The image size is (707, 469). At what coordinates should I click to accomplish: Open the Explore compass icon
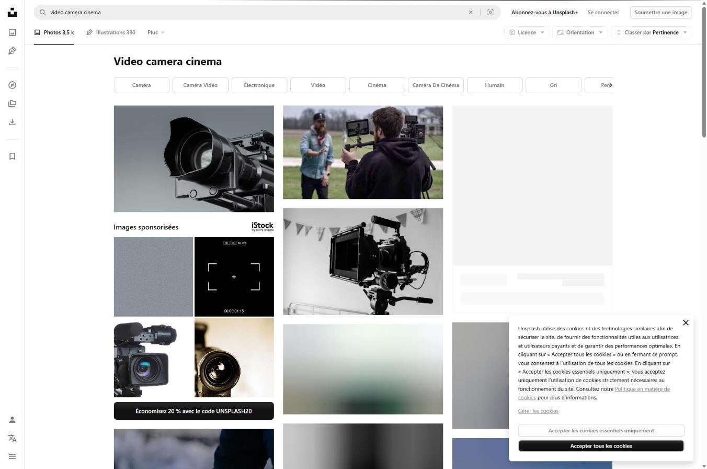tap(12, 85)
